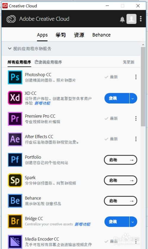This screenshot has height=249, width=148.
Task: Click the Photoshop CC 最新 status
Action: tap(111, 77)
